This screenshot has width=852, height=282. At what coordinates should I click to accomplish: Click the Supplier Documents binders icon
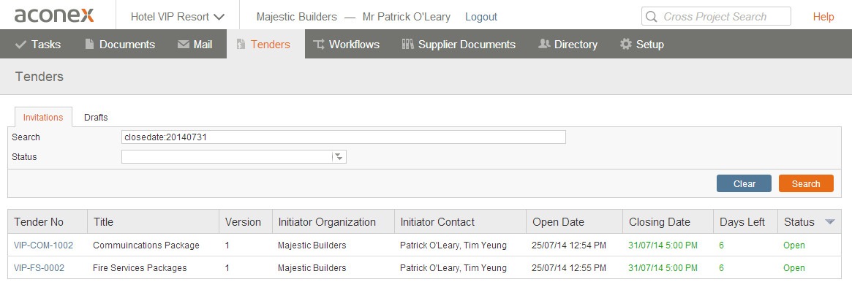407,45
